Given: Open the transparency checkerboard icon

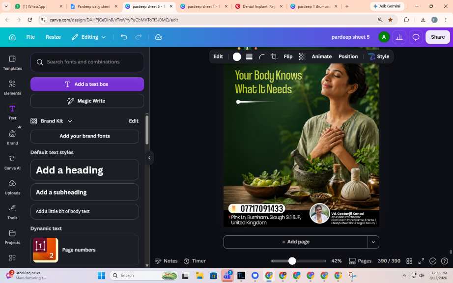Looking at the screenshot, I should 302,57.
